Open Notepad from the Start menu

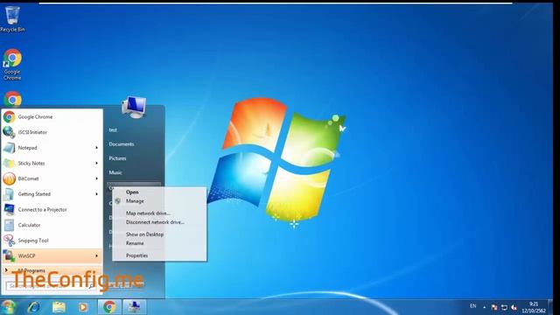52,148
